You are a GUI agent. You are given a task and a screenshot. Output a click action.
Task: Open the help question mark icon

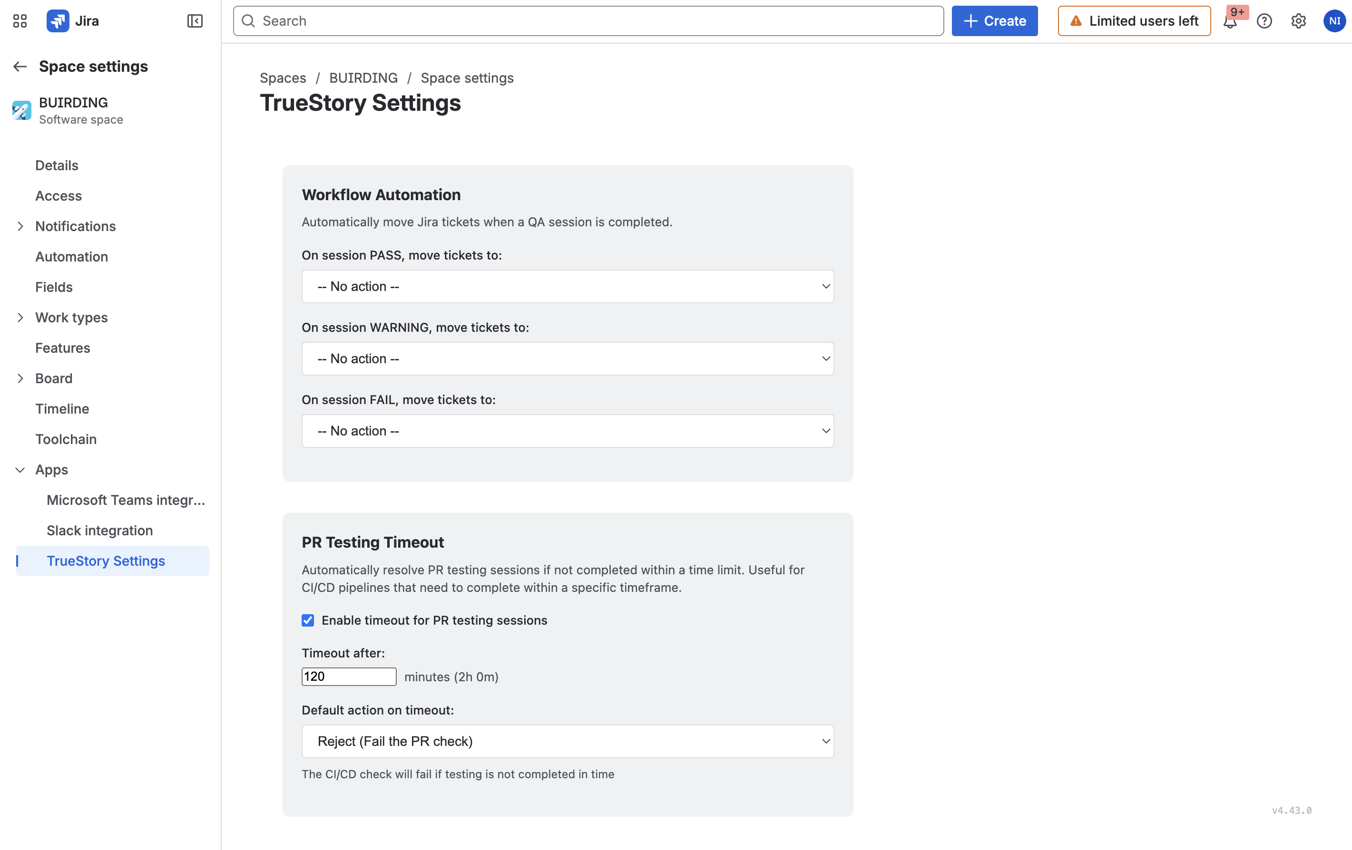(1264, 21)
